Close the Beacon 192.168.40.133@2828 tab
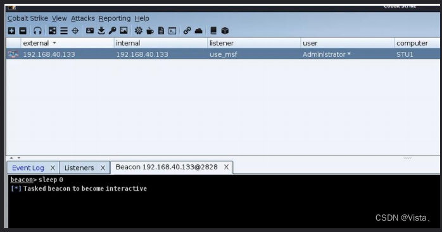This screenshot has width=442, height=232. pyautogui.click(x=226, y=167)
